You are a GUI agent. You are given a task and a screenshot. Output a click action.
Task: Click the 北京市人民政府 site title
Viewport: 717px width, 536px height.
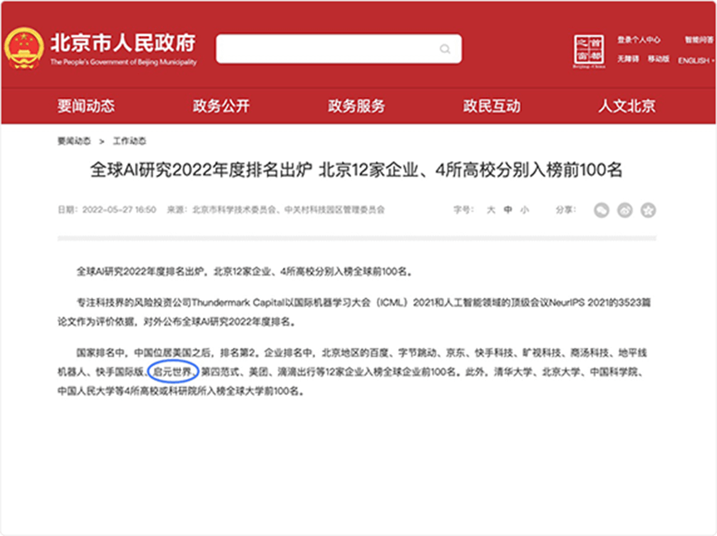pyautogui.click(x=123, y=43)
